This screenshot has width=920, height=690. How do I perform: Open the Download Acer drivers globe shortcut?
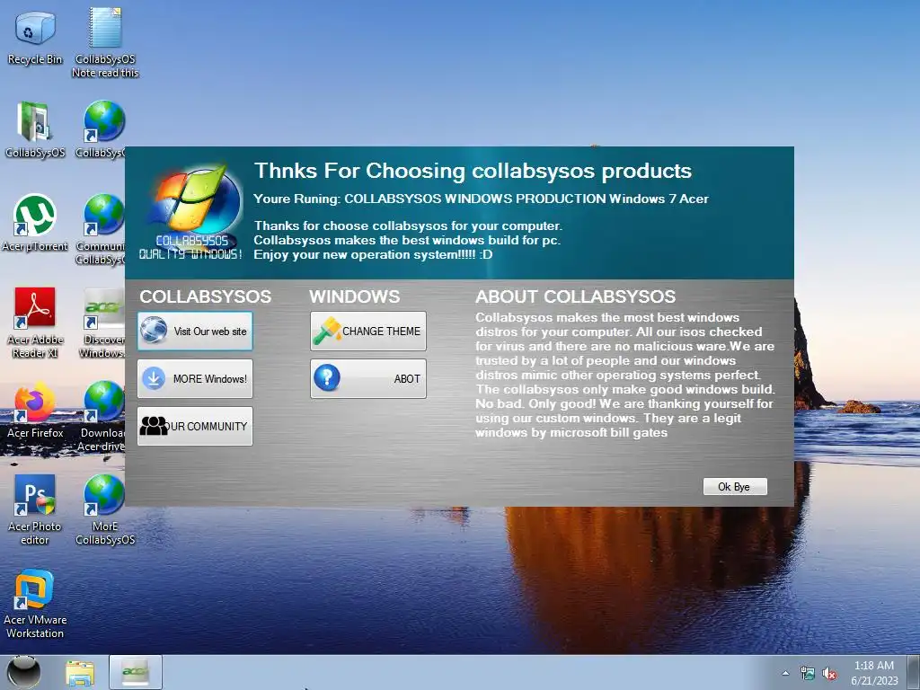[102, 417]
